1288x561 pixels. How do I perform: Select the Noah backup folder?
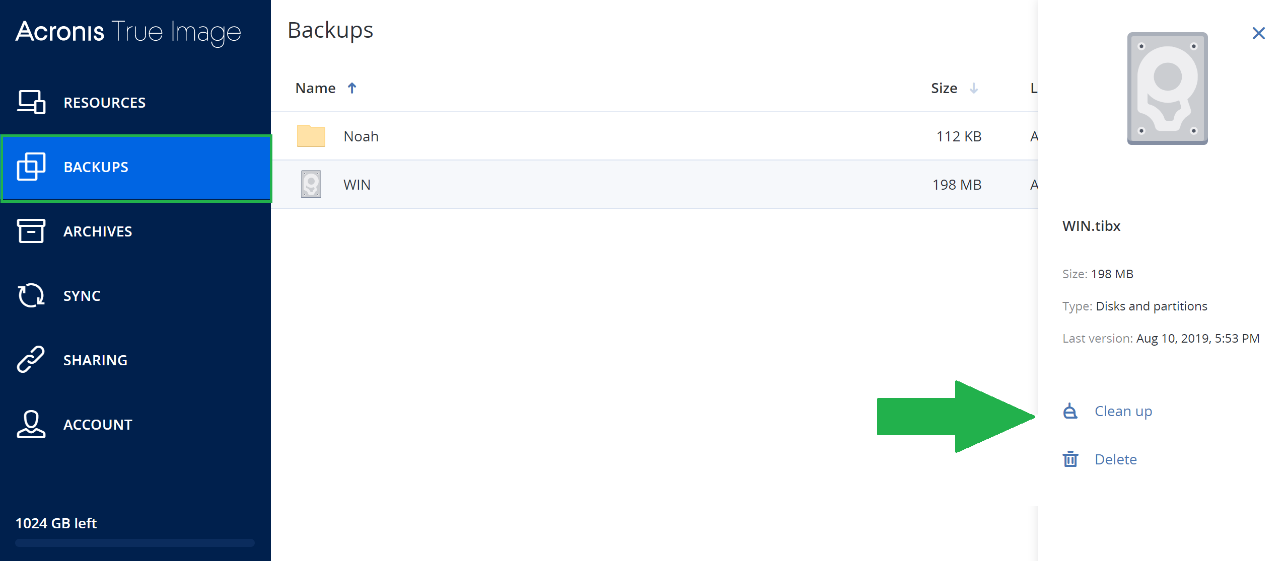(x=362, y=136)
